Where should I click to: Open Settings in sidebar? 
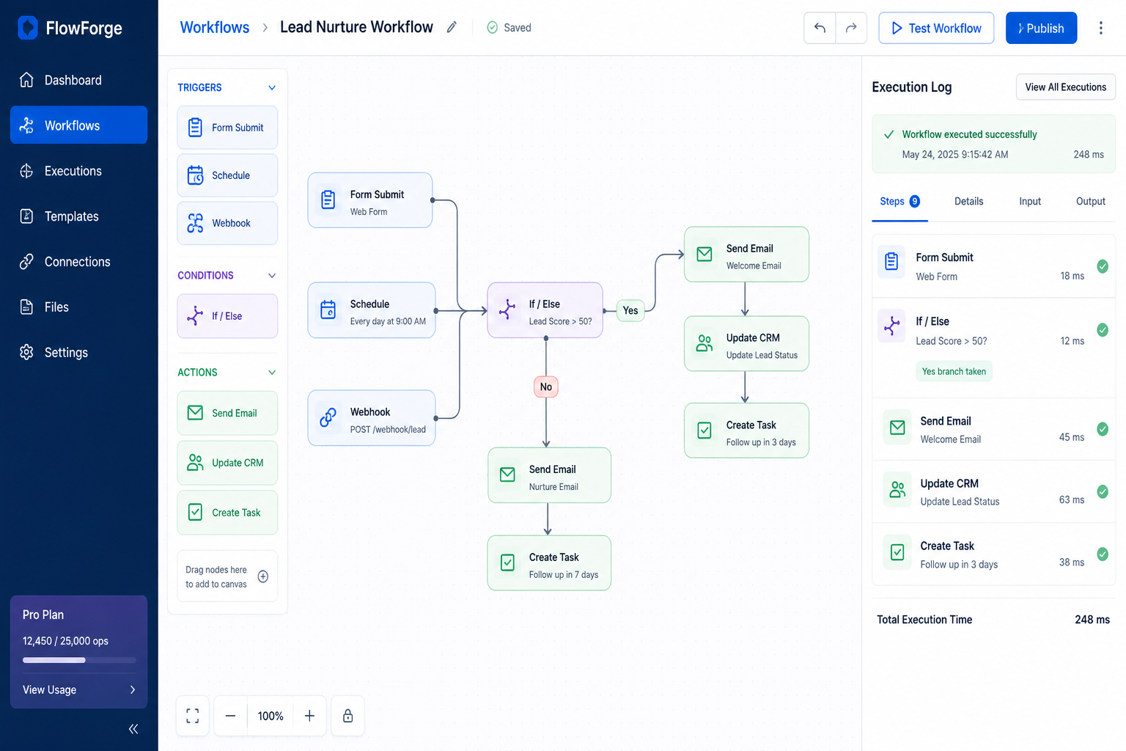click(78, 353)
